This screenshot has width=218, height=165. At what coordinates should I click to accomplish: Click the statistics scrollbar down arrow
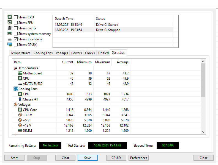pos(203,132)
